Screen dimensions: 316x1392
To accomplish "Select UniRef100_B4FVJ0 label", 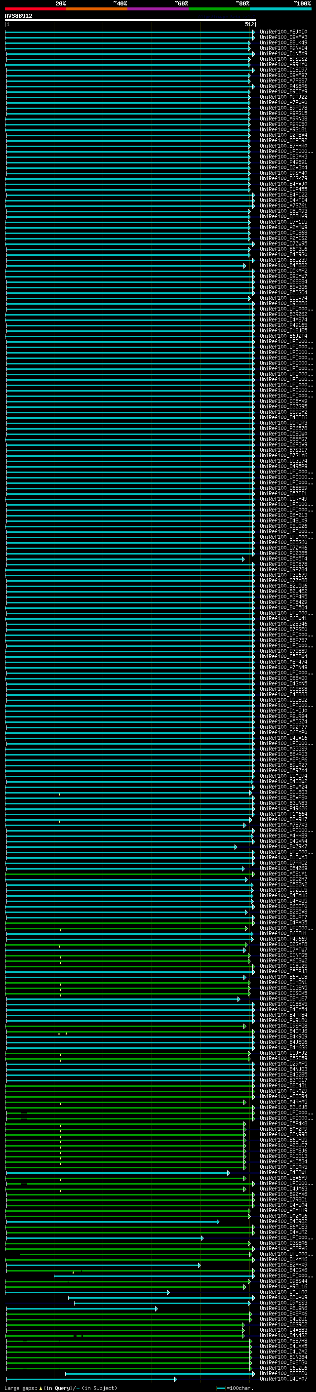I will (x=283, y=184).
